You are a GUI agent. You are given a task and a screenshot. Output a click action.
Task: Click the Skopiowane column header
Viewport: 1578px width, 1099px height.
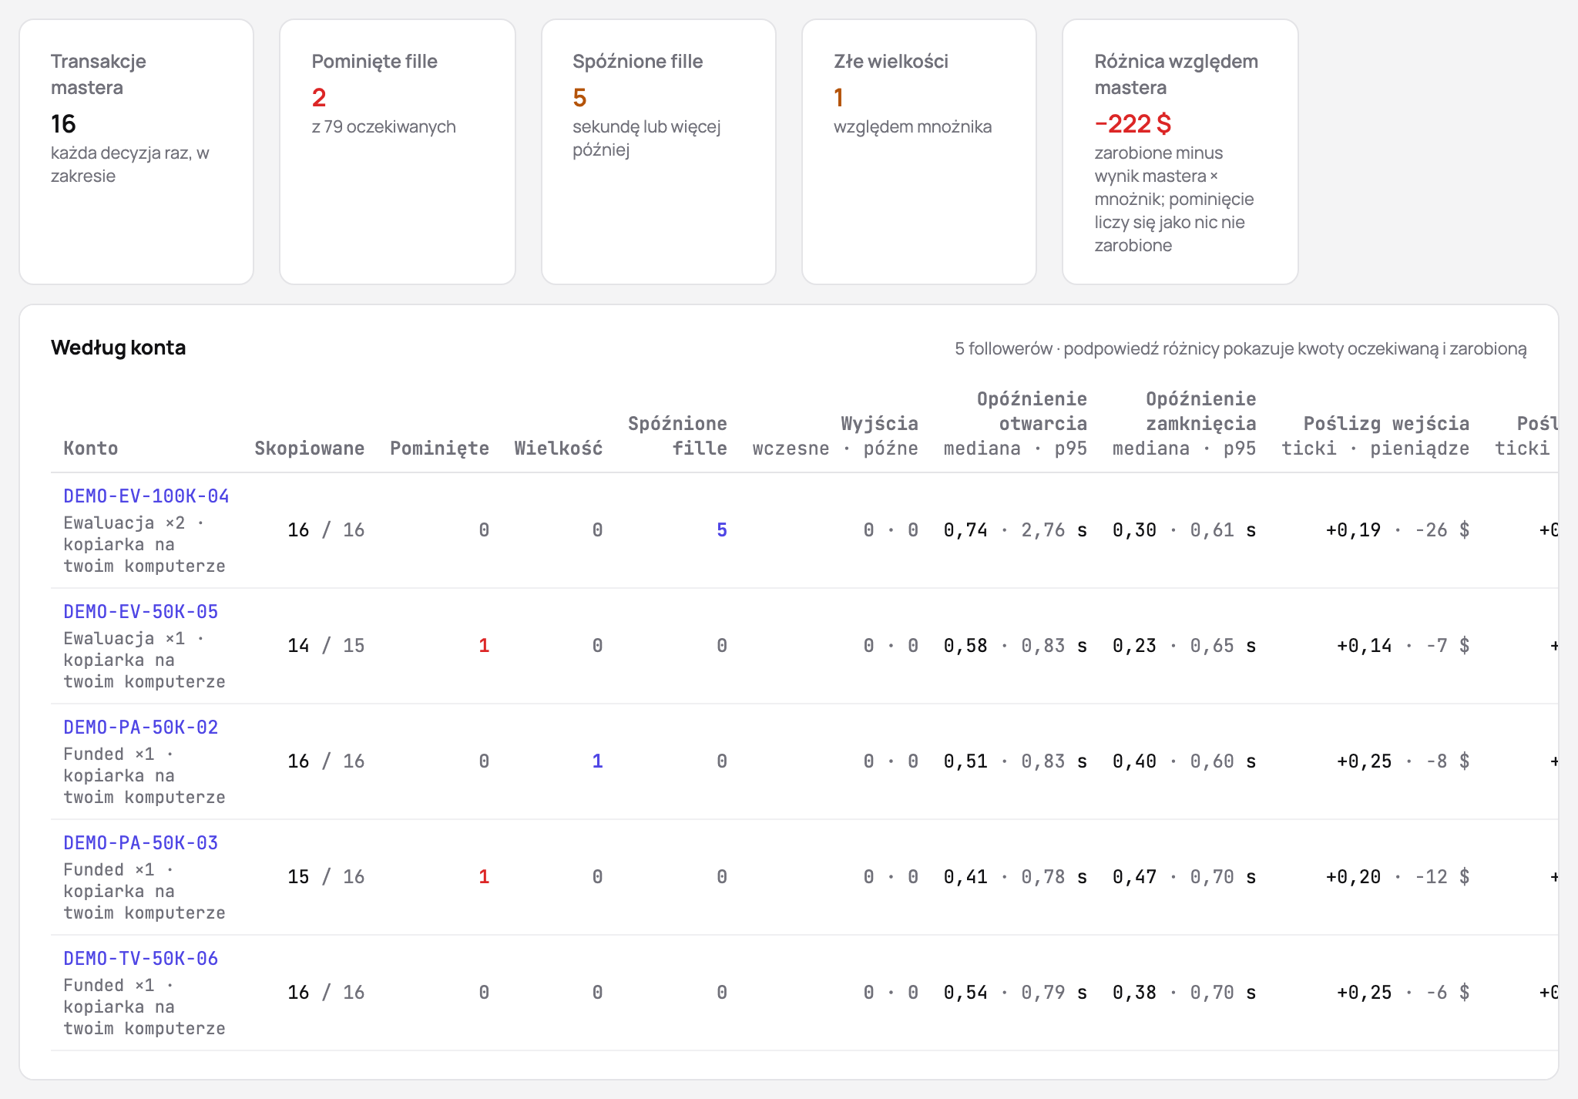[x=310, y=449]
